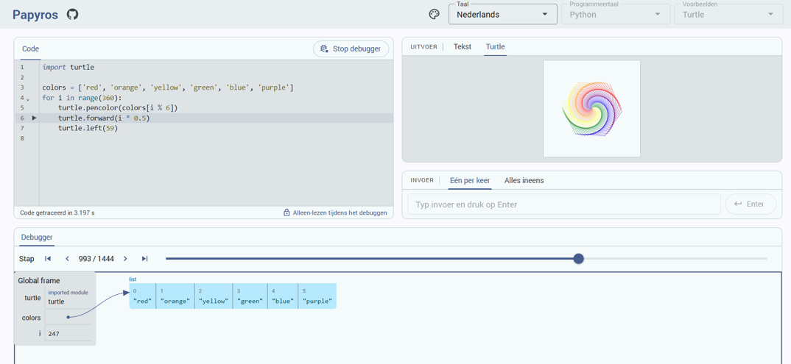Click the lock icon beside Alleen-lezen notice
791x364 pixels.
click(286, 213)
